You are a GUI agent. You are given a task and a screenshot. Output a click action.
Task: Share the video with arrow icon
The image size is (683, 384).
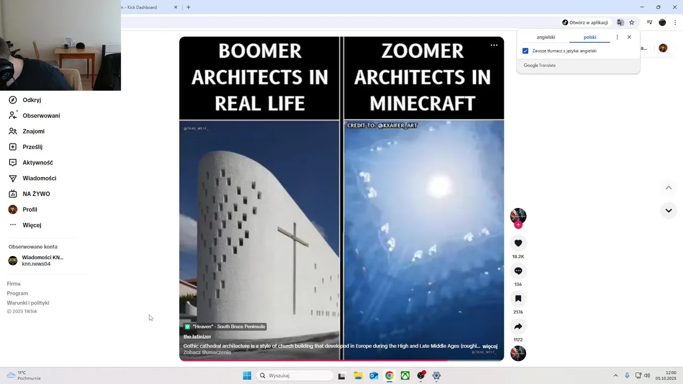(518, 326)
